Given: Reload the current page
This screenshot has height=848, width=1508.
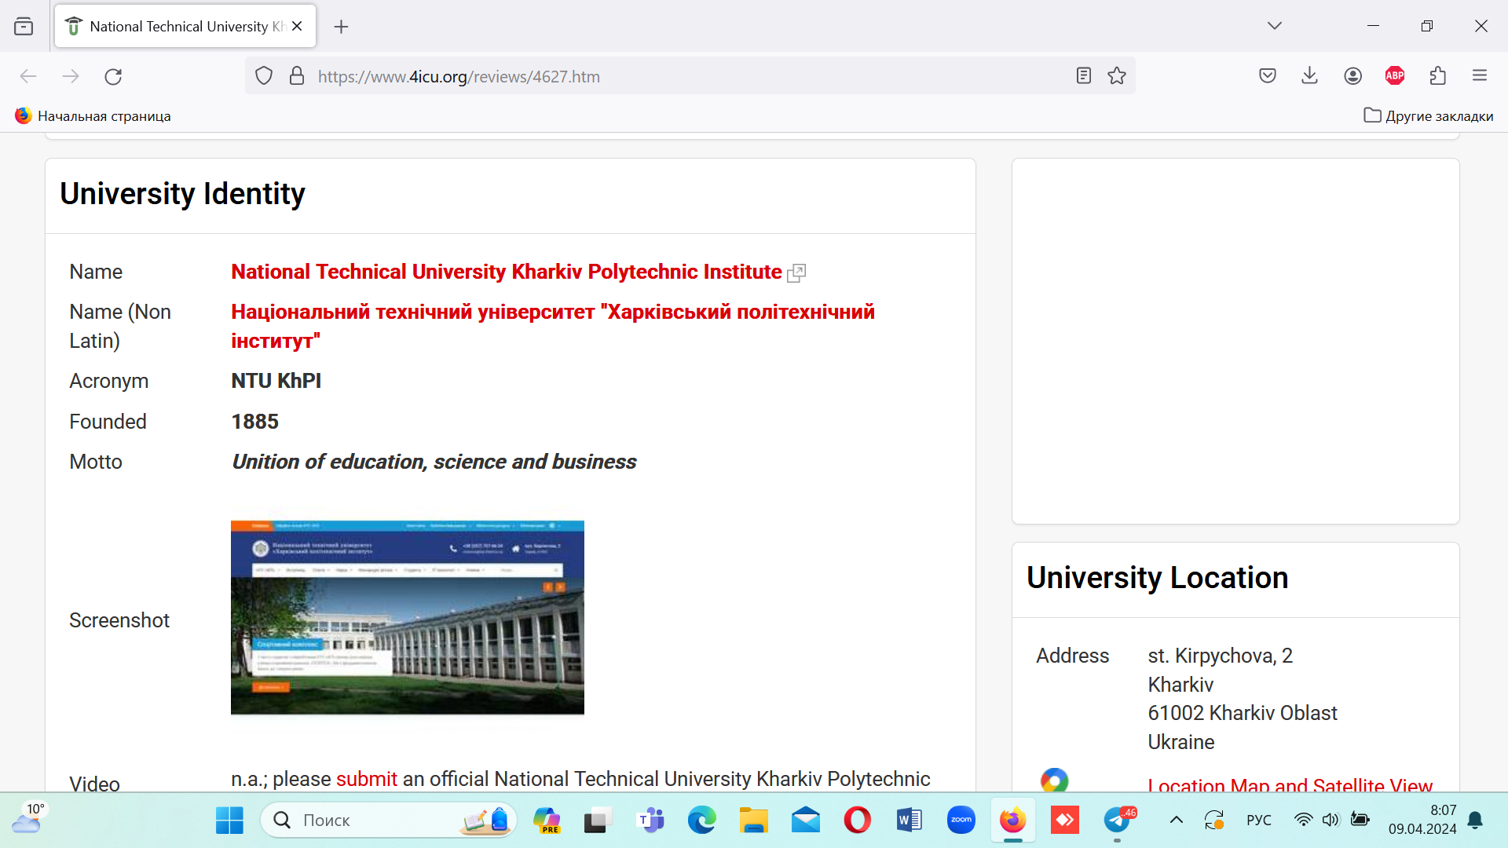Looking at the screenshot, I should (113, 76).
